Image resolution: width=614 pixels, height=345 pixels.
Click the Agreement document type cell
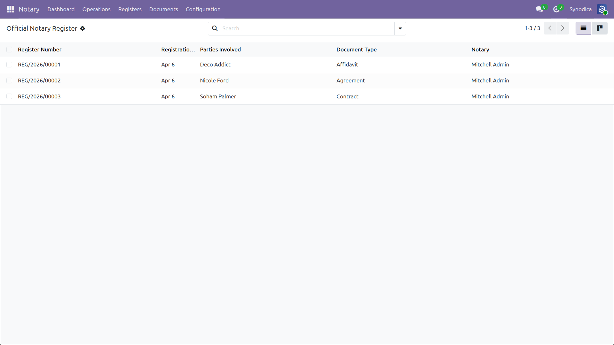click(350, 80)
